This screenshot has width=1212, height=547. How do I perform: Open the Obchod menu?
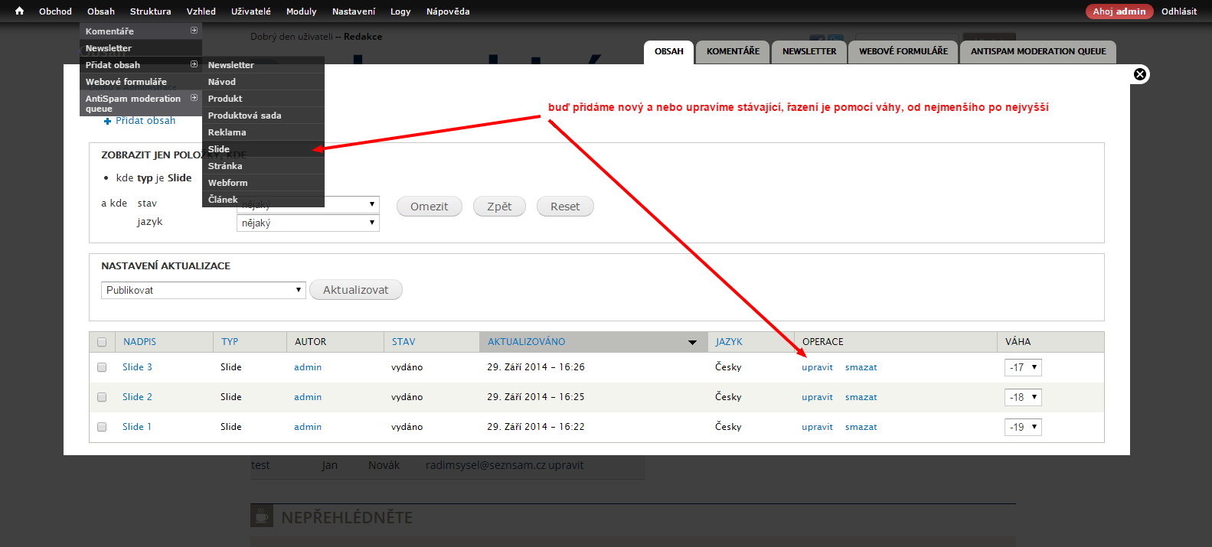click(x=55, y=11)
